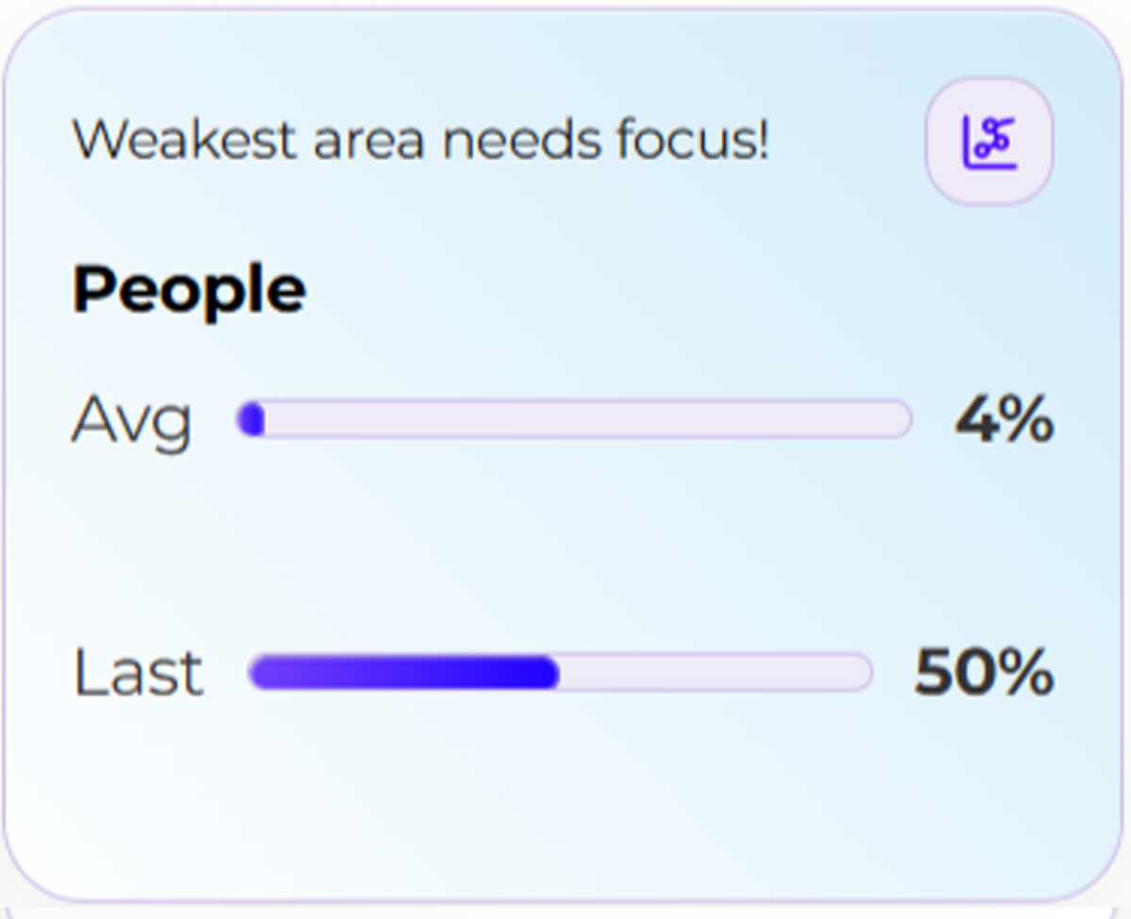The image size is (1131, 919).
Task: Click the '50%' last score value
Action: click(x=984, y=673)
